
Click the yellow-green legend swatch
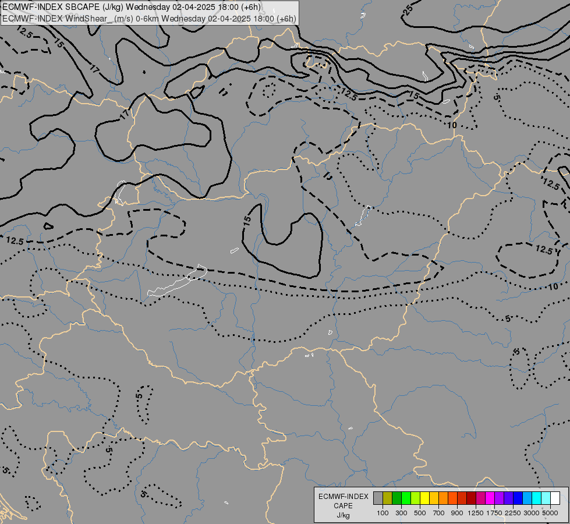(x=415, y=498)
